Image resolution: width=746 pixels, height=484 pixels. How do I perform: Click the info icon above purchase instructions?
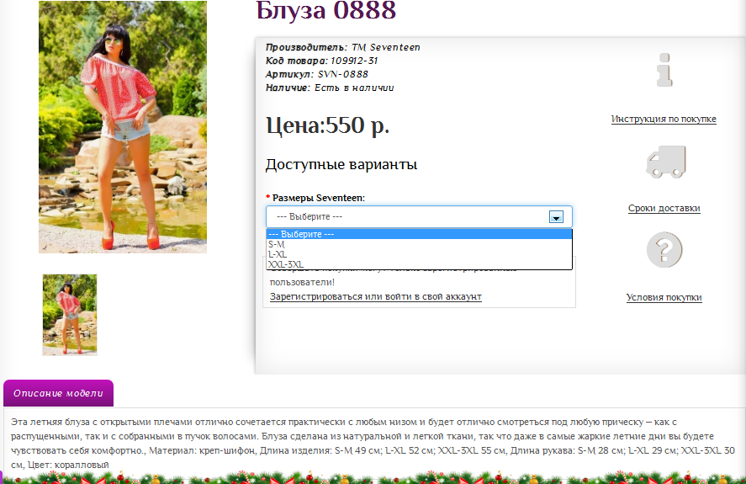pyautogui.click(x=664, y=70)
